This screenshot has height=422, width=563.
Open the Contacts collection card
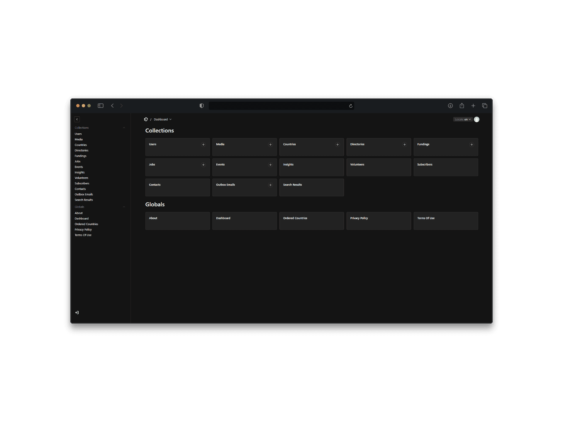click(177, 188)
